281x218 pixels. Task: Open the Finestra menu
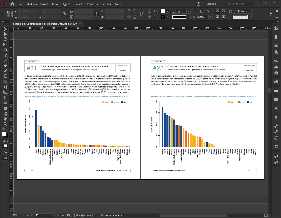106,4
